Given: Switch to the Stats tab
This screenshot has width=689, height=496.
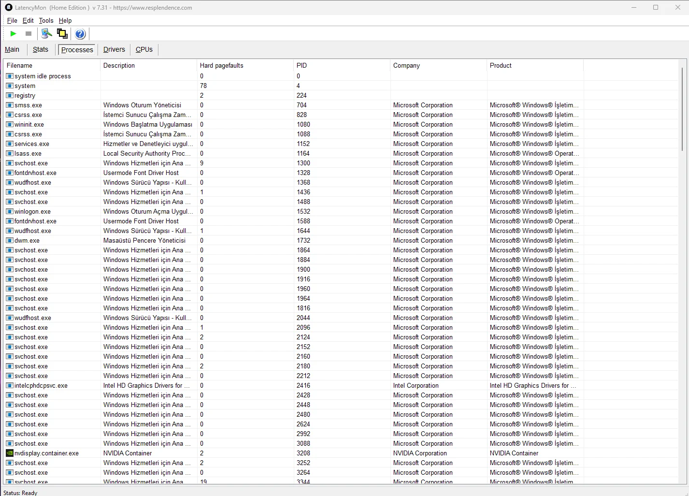Looking at the screenshot, I should (x=41, y=49).
